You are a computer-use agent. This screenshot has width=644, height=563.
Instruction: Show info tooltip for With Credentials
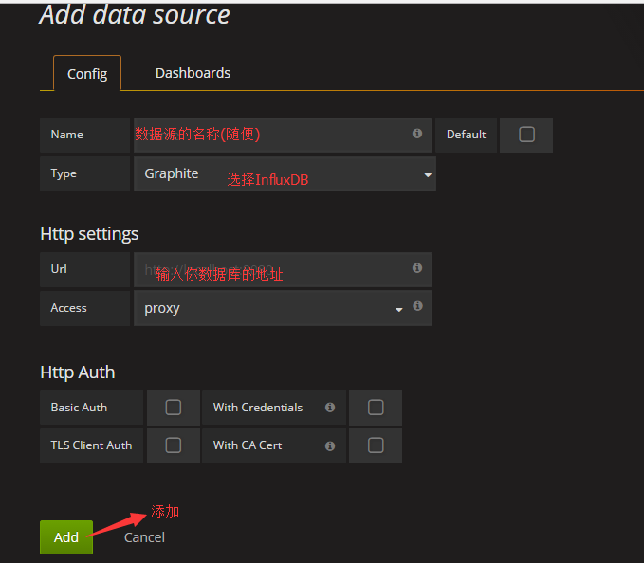pos(330,407)
